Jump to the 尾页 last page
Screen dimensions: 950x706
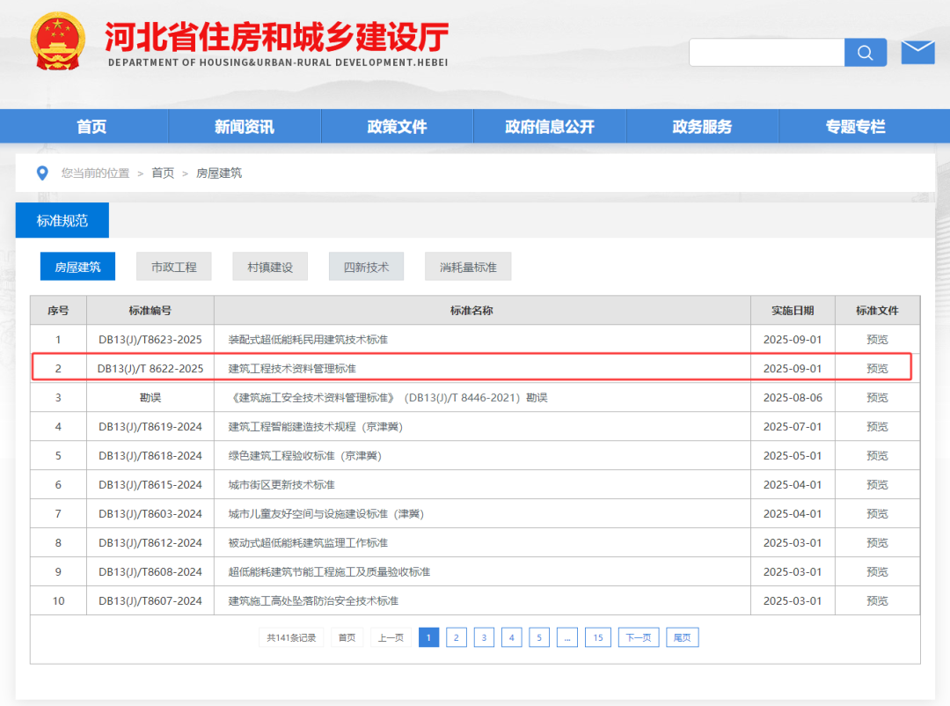[x=683, y=637]
